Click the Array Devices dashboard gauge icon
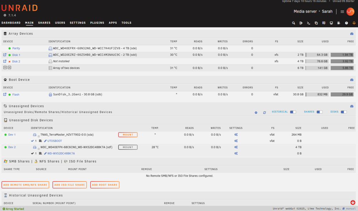The image size is (358, 211). coord(352,34)
